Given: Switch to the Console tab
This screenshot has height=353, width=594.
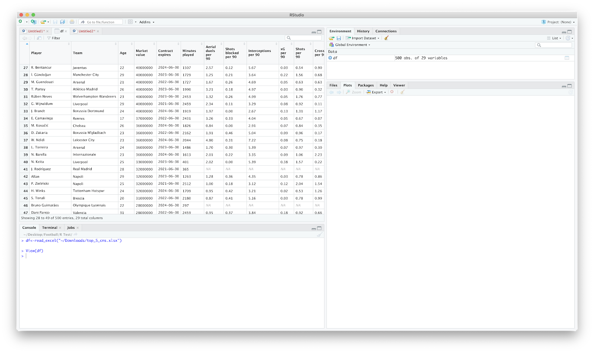Looking at the screenshot, I should 29,228.
